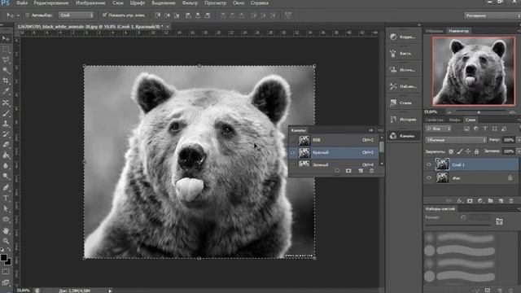
Task: Click the foreground color swatch
Action: (3, 257)
